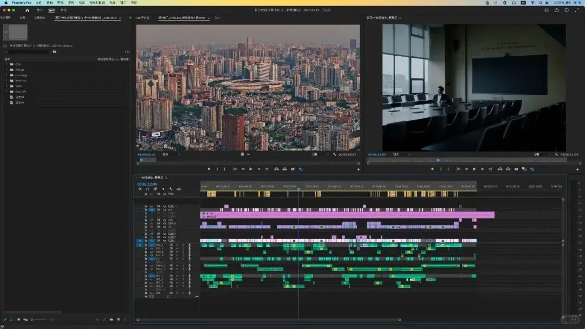The image size is (585, 329).
Task: Click the timeline timecode 00:02:12:06 field
Action: click(147, 184)
